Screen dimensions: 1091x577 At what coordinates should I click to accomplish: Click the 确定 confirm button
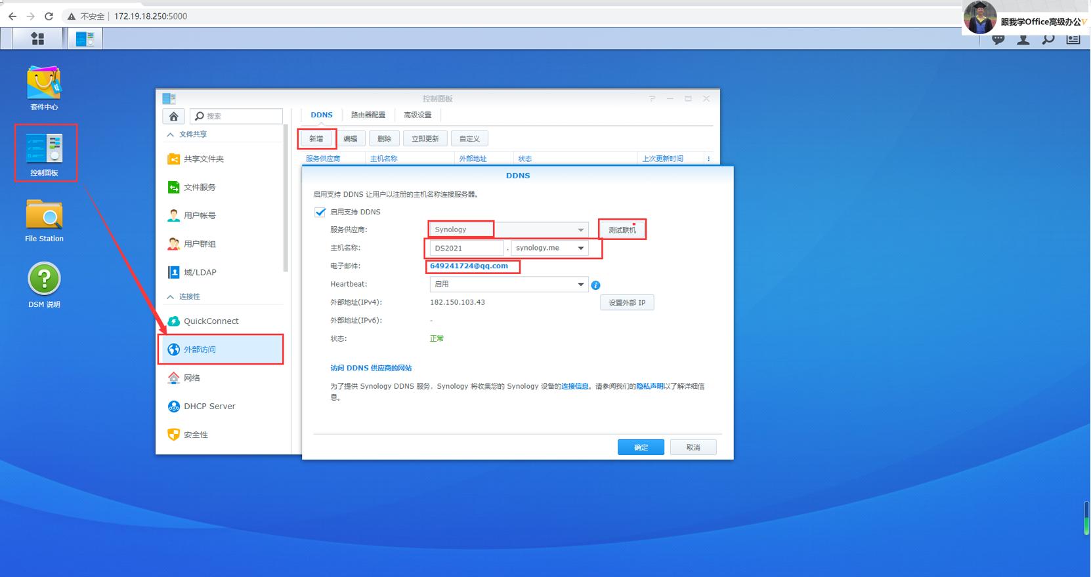(641, 447)
